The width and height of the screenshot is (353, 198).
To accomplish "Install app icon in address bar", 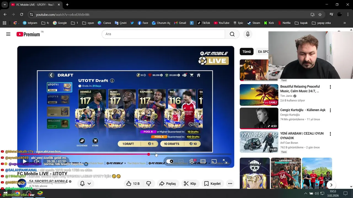I will (x=312, y=15).
